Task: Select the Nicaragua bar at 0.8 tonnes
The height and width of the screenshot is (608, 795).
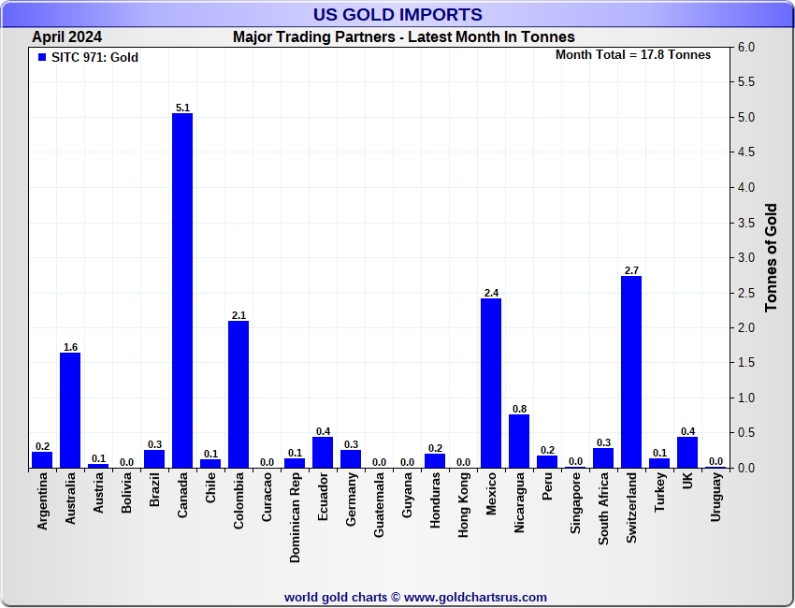Action: coord(519,441)
